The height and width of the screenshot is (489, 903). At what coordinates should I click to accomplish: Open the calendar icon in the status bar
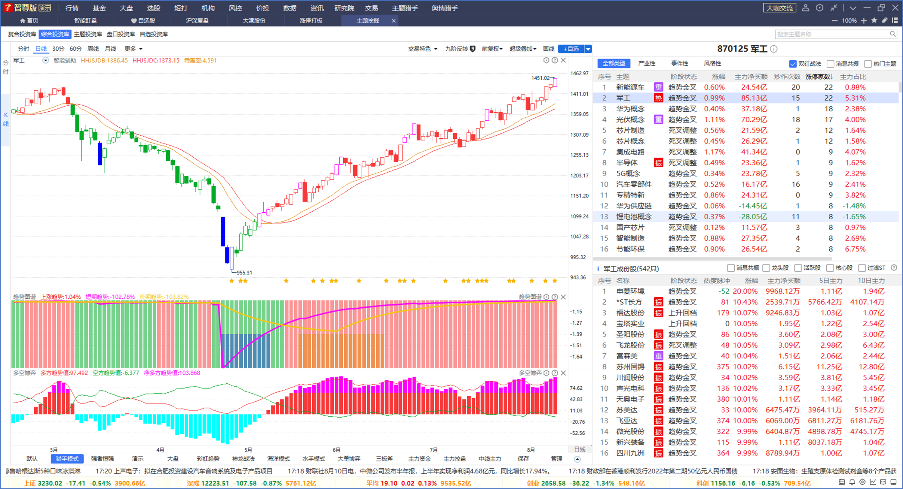[842, 482]
